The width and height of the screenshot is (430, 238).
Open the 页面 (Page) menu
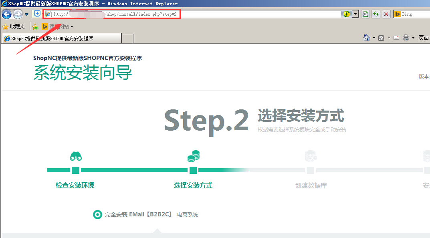click(424, 38)
